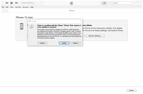Skip ahead with the fast-forward button
Viewport: 143px width, 94px height.
tap(17, 3)
